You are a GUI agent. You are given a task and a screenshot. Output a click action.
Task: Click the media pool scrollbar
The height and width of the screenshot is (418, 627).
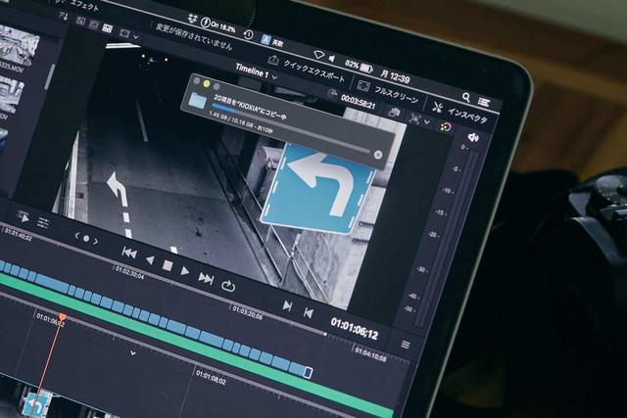[x=50, y=76]
